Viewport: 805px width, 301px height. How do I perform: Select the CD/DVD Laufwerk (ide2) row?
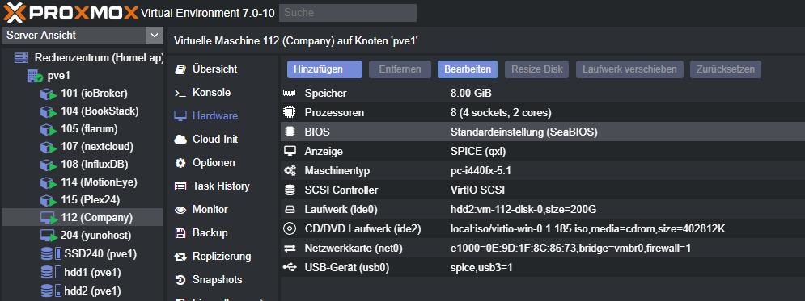click(542, 229)
